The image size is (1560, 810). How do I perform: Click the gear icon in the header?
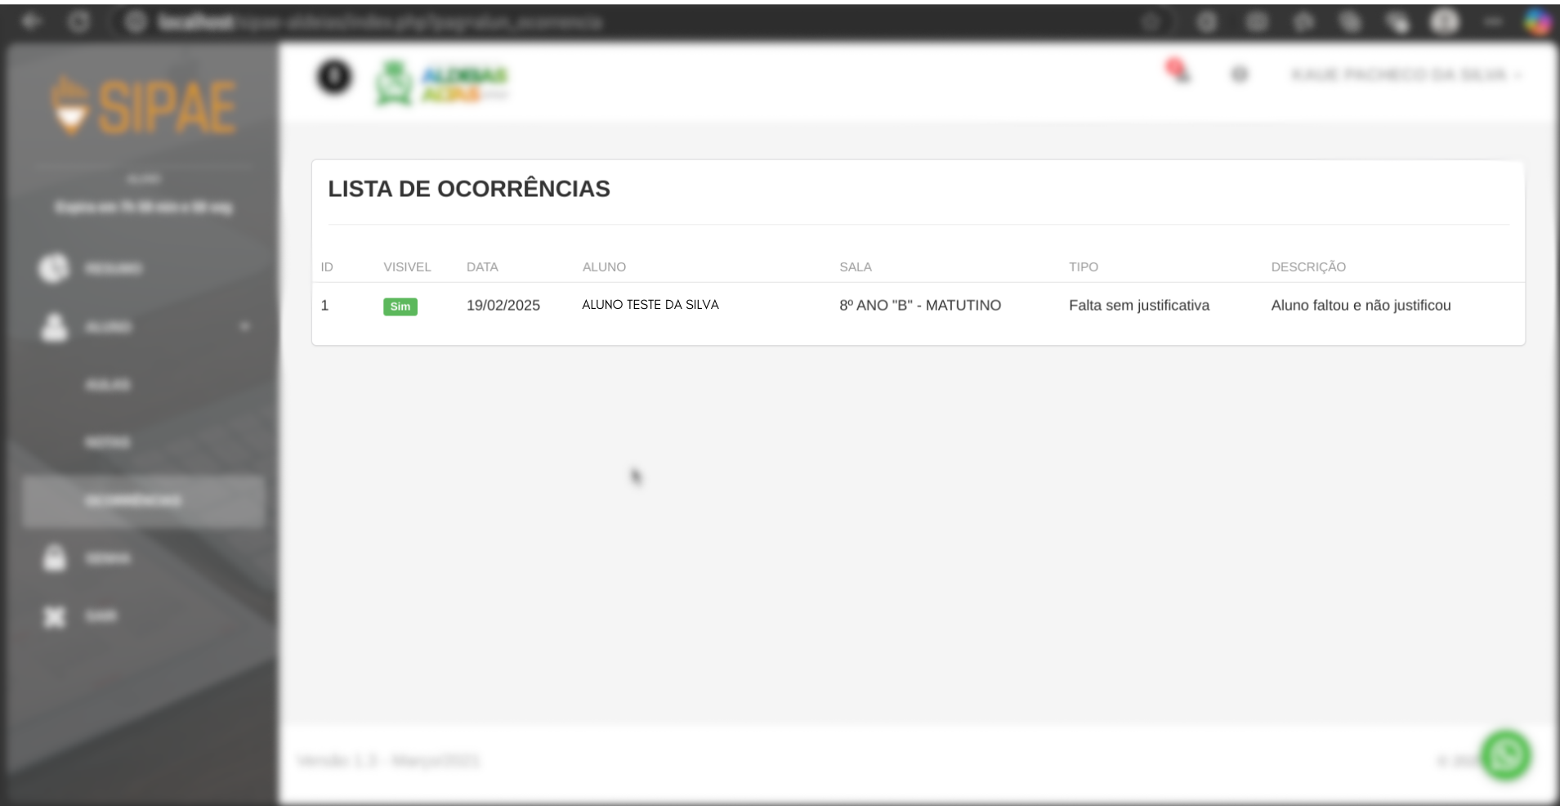click(x=1240, y=75)
